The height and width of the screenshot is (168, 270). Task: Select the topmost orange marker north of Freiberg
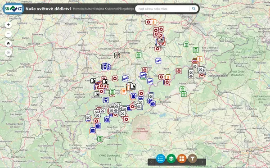point(153,22)
